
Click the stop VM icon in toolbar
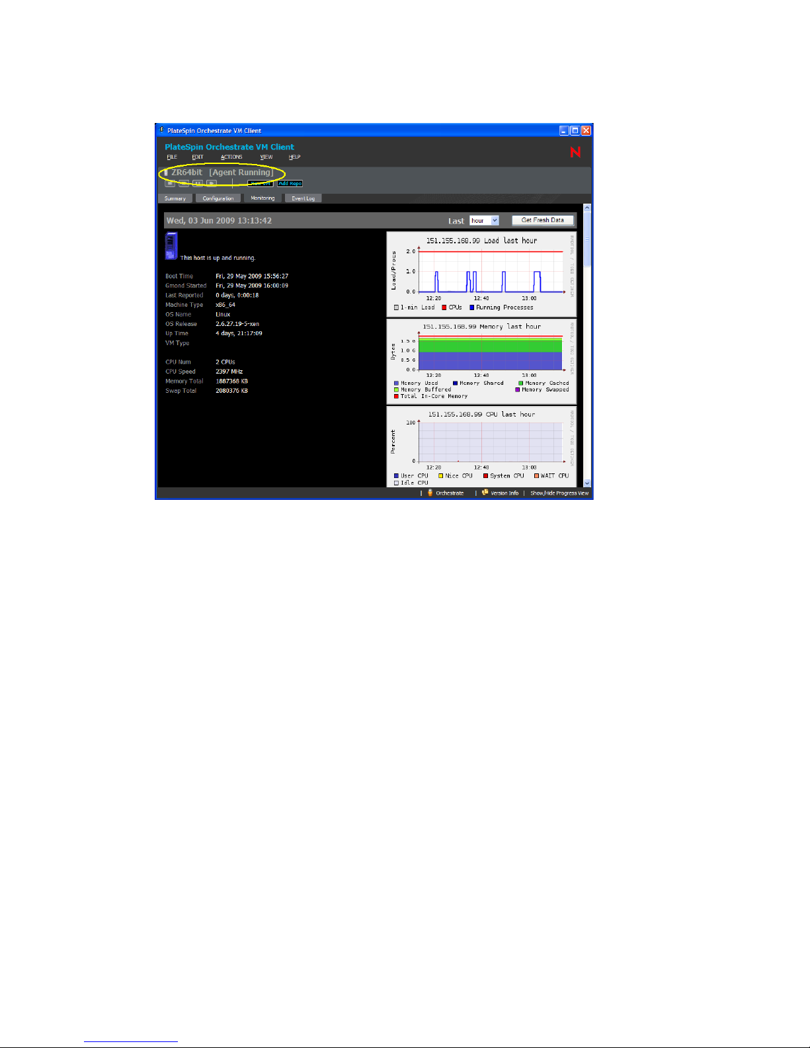click(x=170, y=184)
